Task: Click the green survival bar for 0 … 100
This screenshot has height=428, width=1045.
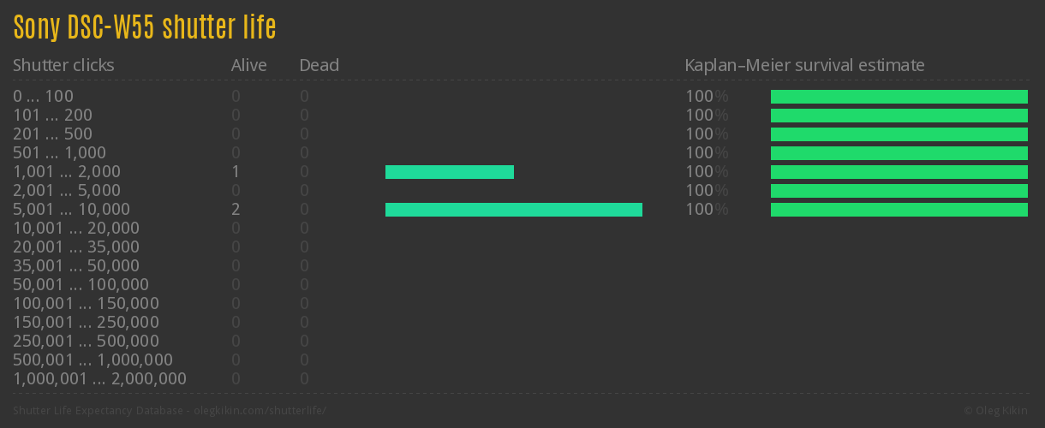Action: tap(899, 97)
